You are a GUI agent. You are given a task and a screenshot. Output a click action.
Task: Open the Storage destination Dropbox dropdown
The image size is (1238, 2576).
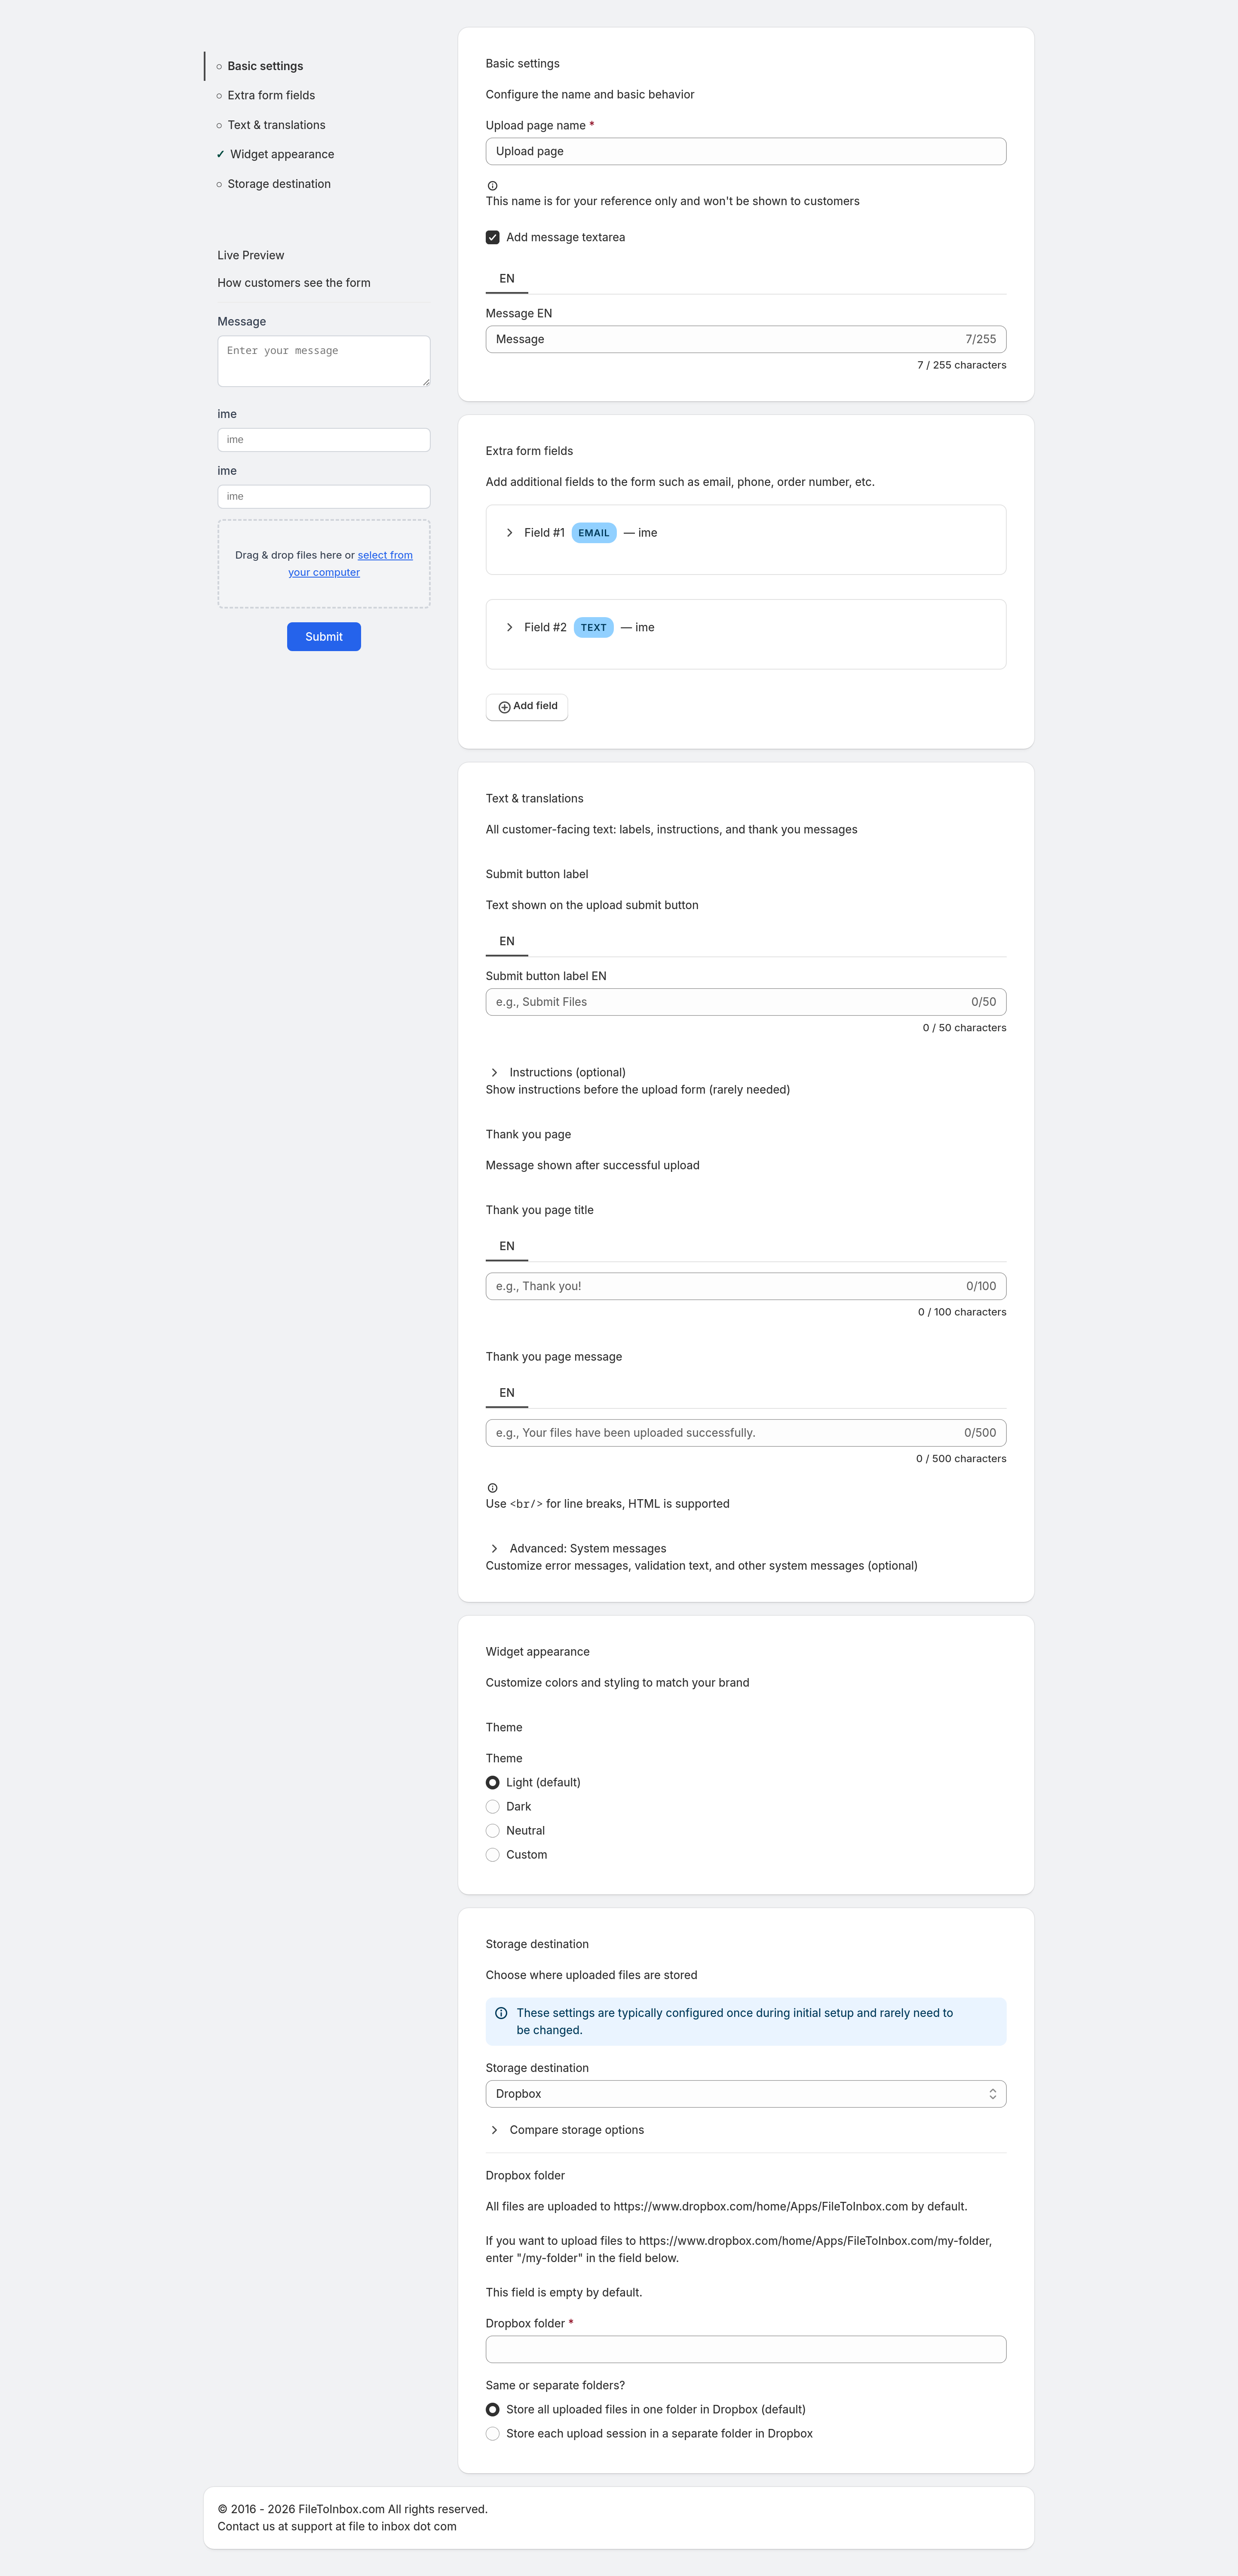[x=745, y=2094]
